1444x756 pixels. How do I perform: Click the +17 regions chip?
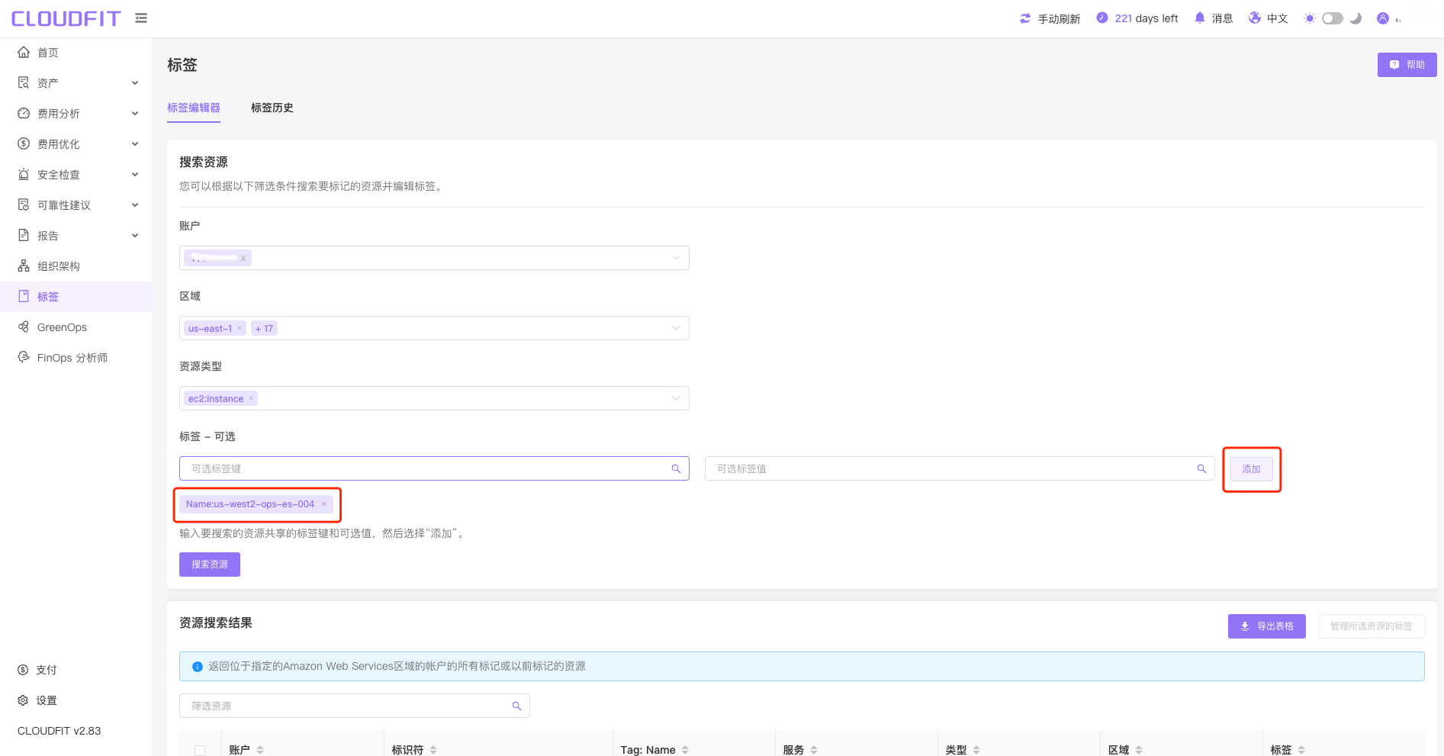[x=264, y=328]
